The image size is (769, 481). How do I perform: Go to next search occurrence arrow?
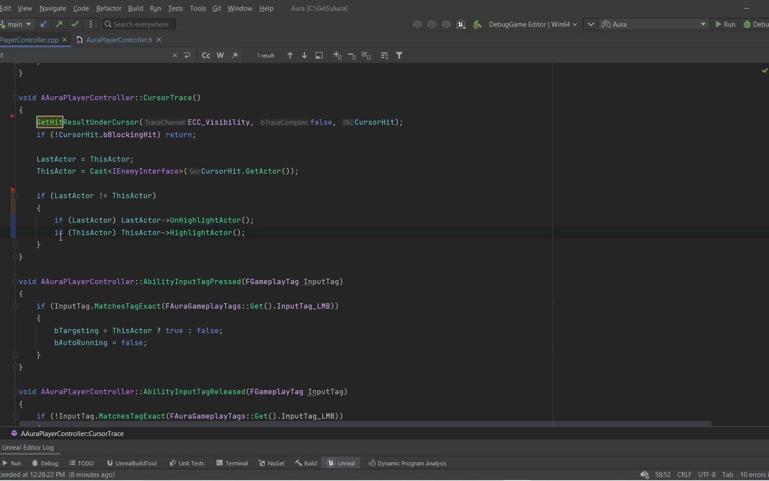point(304,55)
